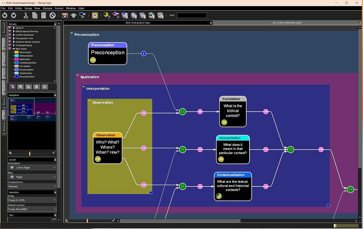Click the navigation overview thumbnail

(32, 110)
